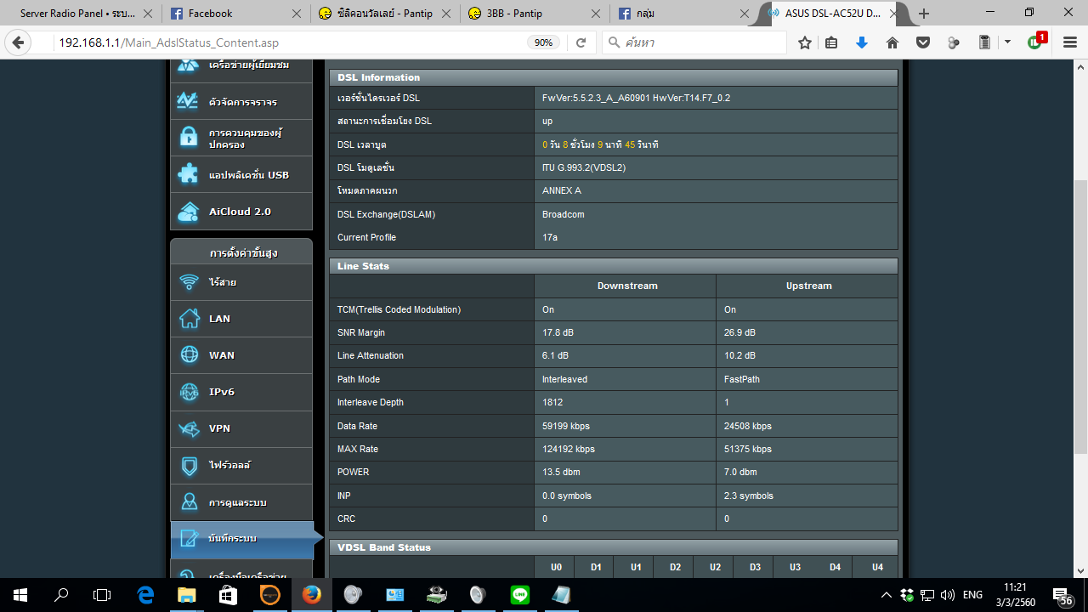Click the ENG input language indicator
This screenshot has width=1088, height=612.
(x=972, y=595)
